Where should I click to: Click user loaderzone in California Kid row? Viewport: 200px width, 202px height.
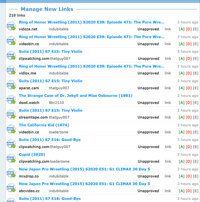(58, 132)
